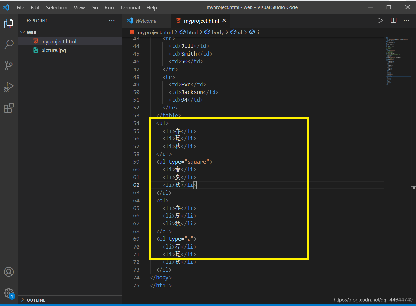This screenshot has height=306, width=416.
Task: Click the "square" attribute value on line 59
Action: [198, 162]
